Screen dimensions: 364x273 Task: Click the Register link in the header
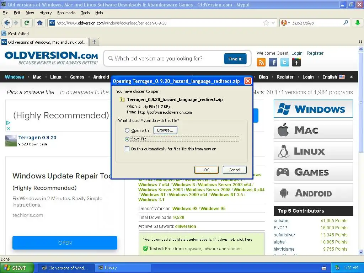click(315, 53)
